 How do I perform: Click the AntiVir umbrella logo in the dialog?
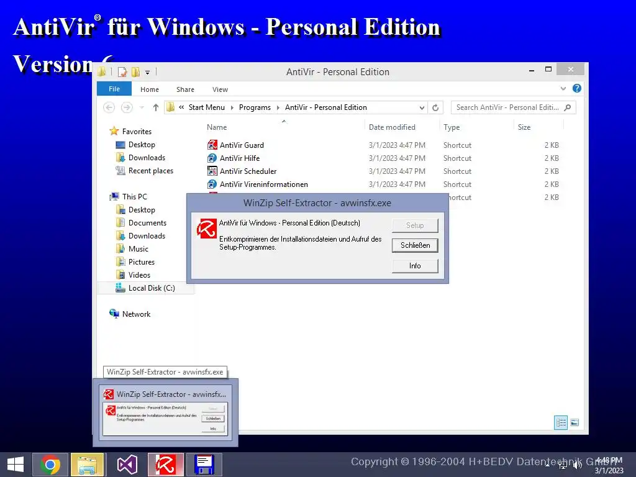coord(206,229)
